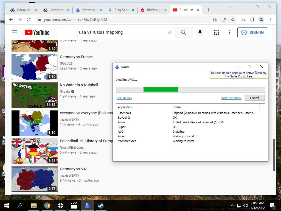Click the SIGN IN button on YouTube
The height and width of the screenshot is (211, 281).
252,32
